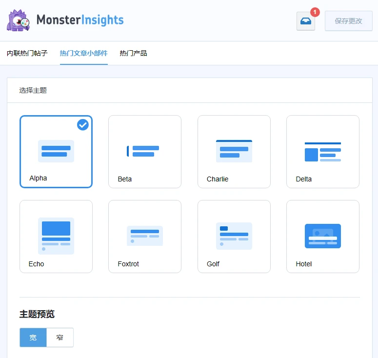Click the Charlie theme label
The height and width of the screenshot is (358, 378).
[x=218, y=179]
